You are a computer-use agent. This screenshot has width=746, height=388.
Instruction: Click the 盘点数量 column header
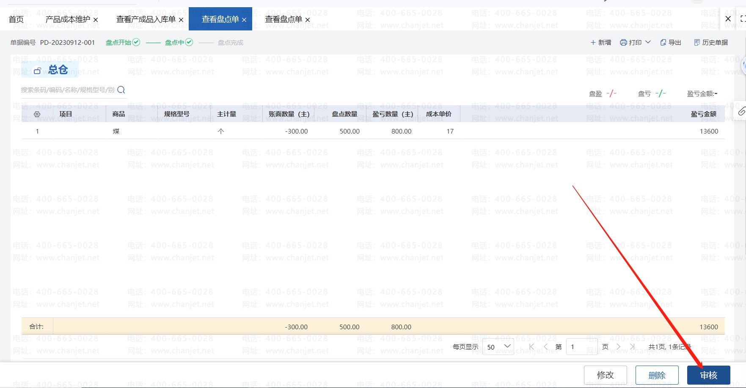point(344,114)
